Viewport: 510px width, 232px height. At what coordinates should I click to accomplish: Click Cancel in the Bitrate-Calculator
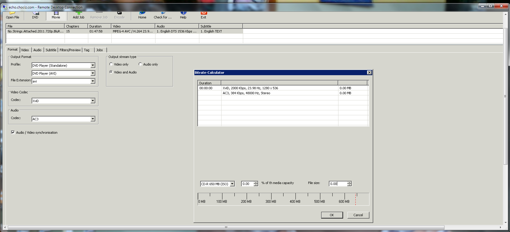(x=358, y=215)
